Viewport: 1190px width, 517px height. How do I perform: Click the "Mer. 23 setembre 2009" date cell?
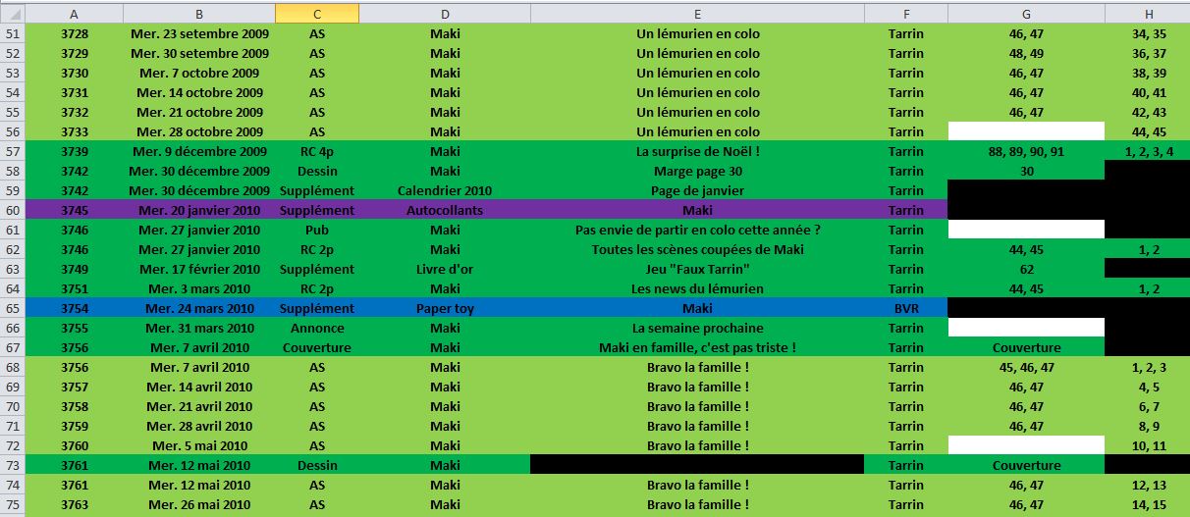199,33
